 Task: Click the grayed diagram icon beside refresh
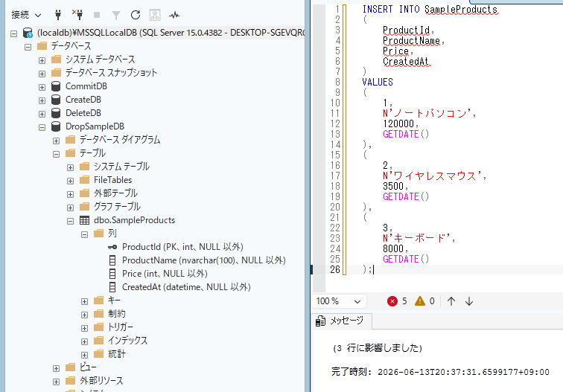(155, 15)
